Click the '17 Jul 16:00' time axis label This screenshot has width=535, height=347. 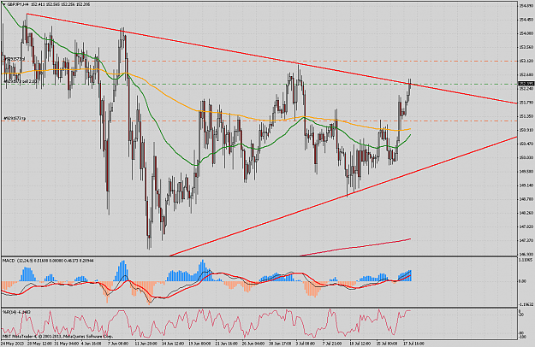tap(413, 344)
